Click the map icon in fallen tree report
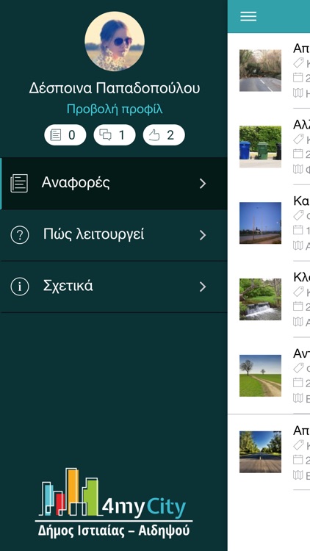Screen dimensions: 310x551 tap(298, 93)
